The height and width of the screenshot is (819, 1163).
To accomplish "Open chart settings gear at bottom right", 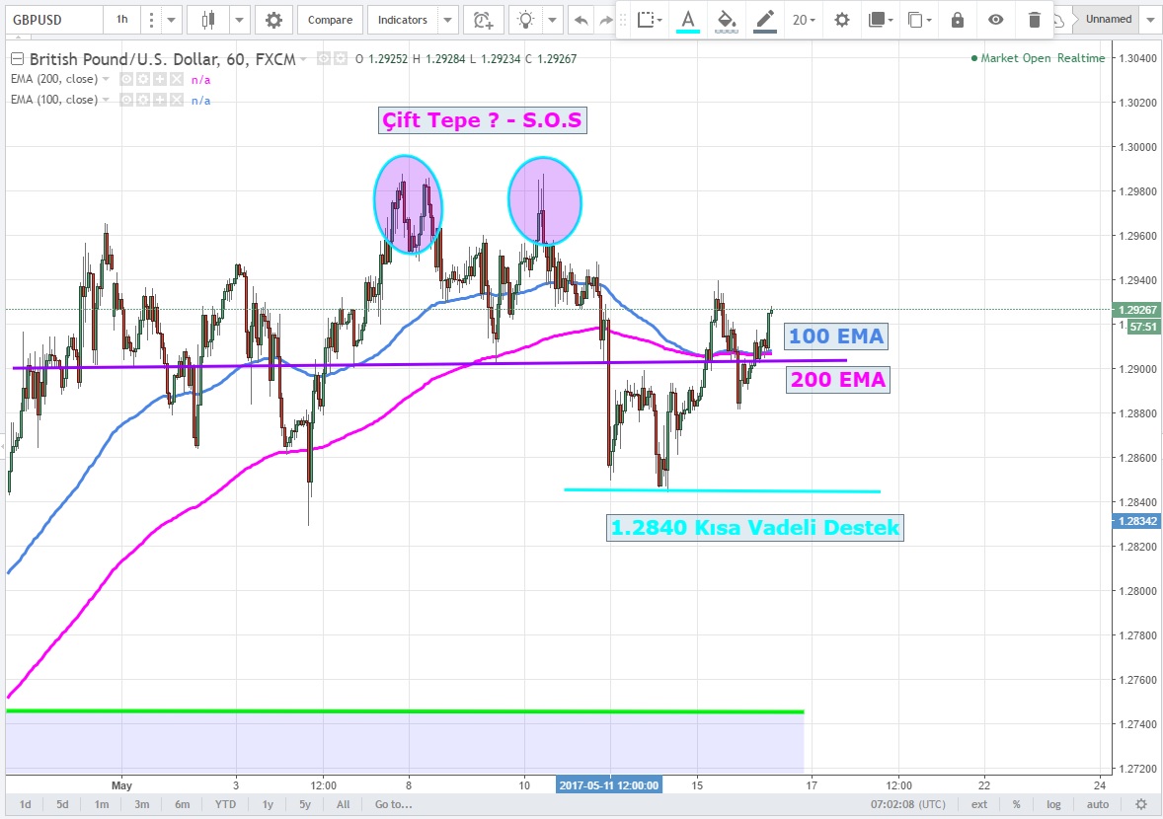I will point(1141,804).
